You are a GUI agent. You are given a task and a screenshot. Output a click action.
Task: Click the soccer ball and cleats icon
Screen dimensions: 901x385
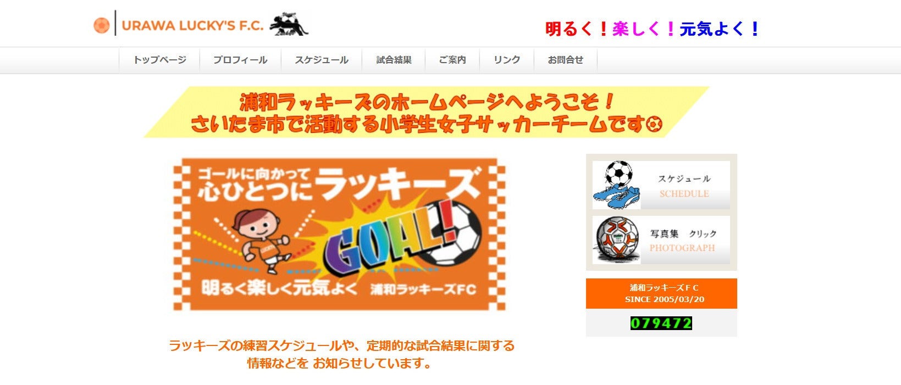tap(617, 185)
